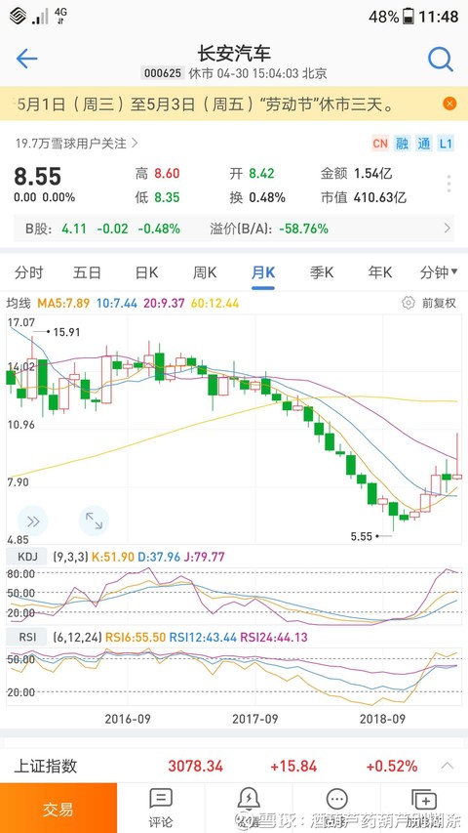
Task: Expand the 上证指数 index bar
Action: coord(448,766)
